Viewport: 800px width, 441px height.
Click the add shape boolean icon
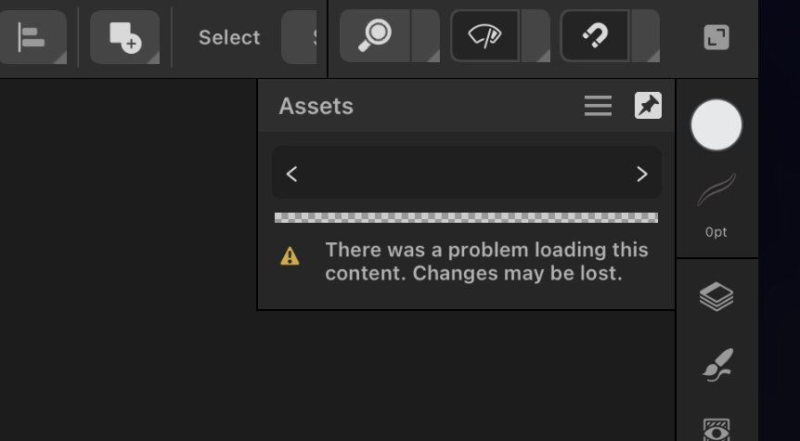coord(125,37)
